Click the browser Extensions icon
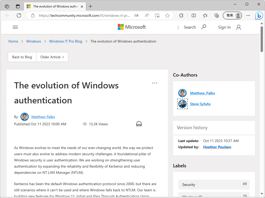Image resolution: width=265 pixels, height=198 pixels. [x=181, y=15]
